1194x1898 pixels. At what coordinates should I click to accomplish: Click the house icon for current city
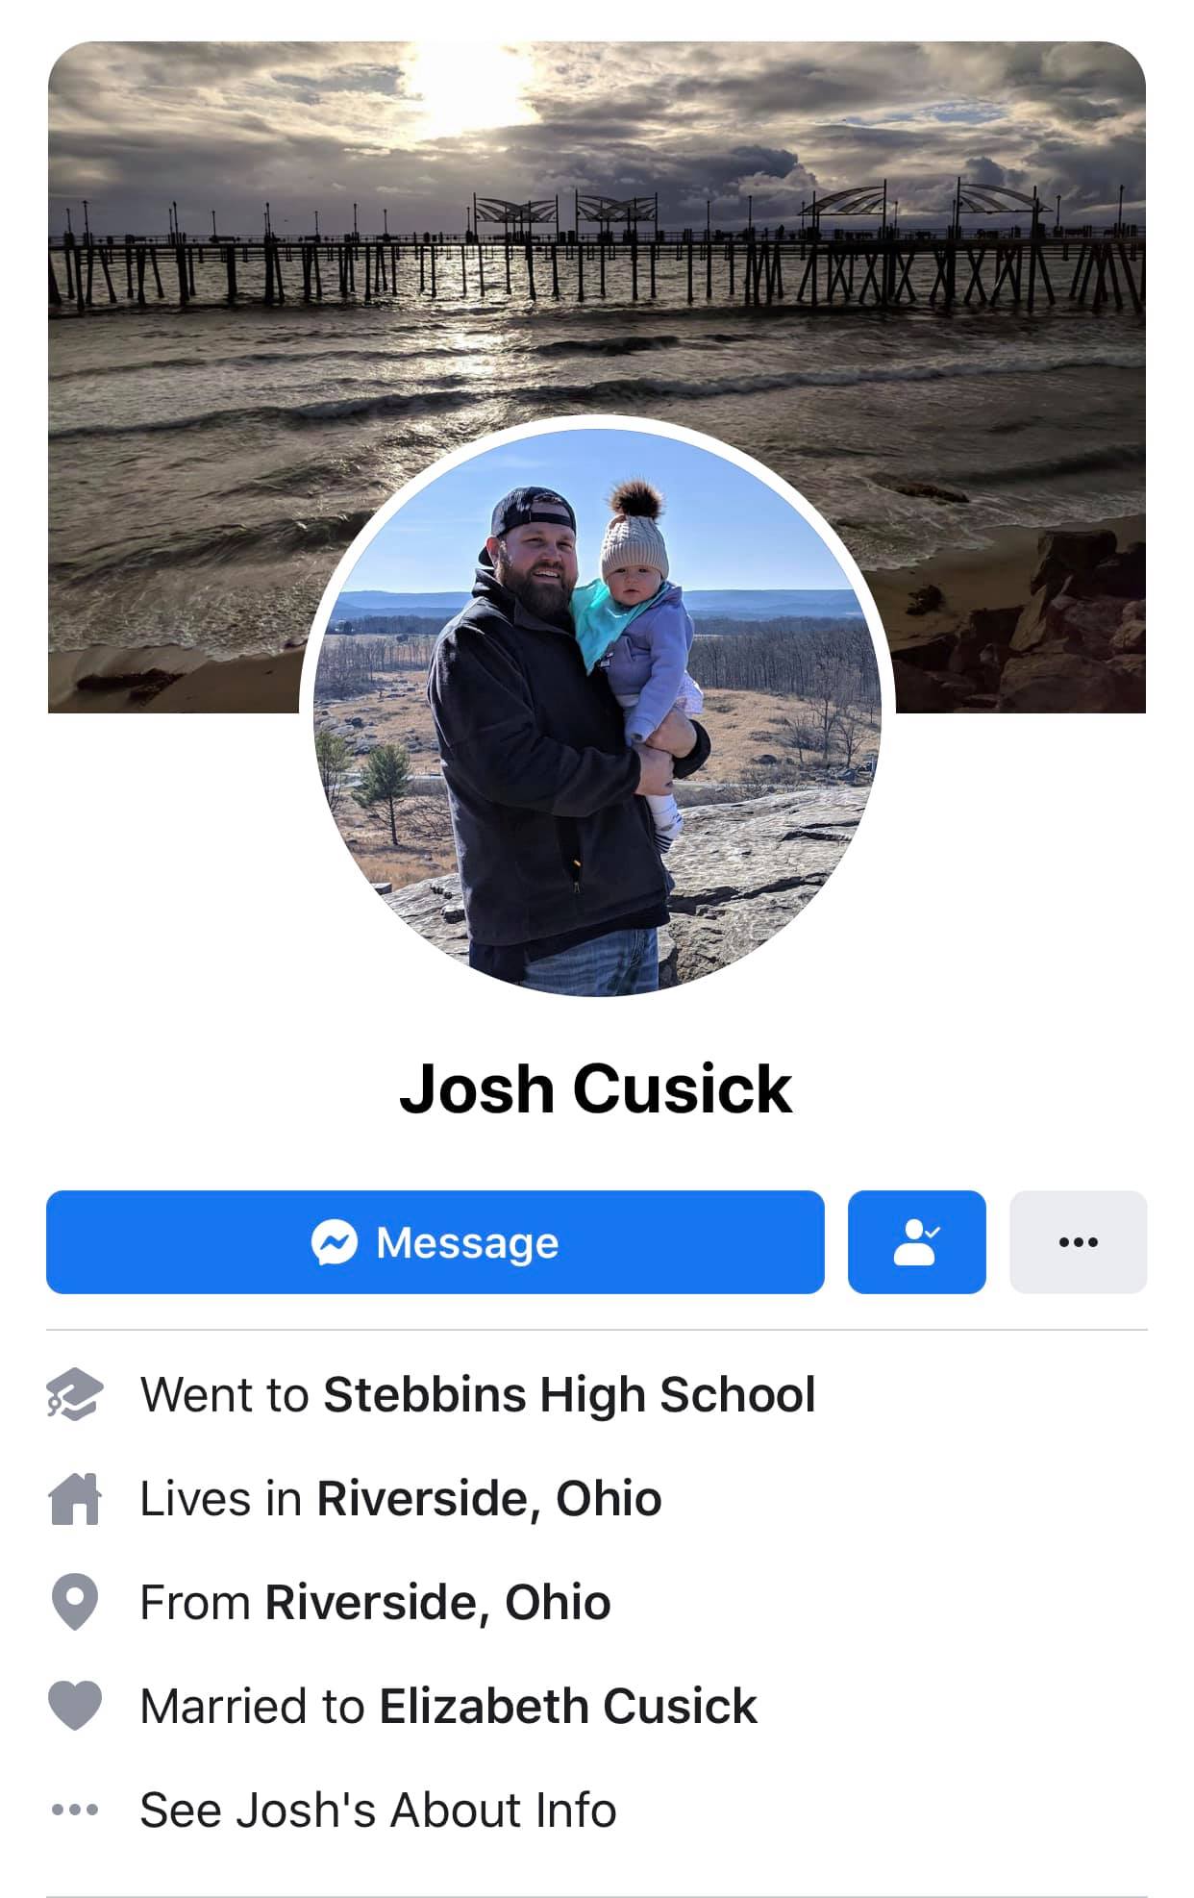[75, 1499]
